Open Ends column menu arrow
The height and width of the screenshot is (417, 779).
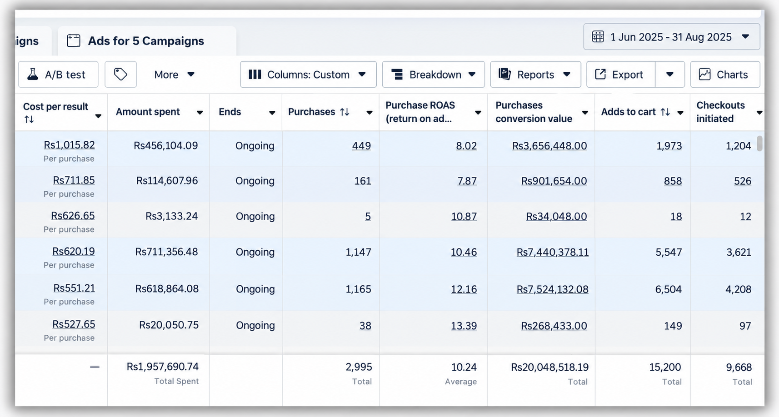click(272, 113)
